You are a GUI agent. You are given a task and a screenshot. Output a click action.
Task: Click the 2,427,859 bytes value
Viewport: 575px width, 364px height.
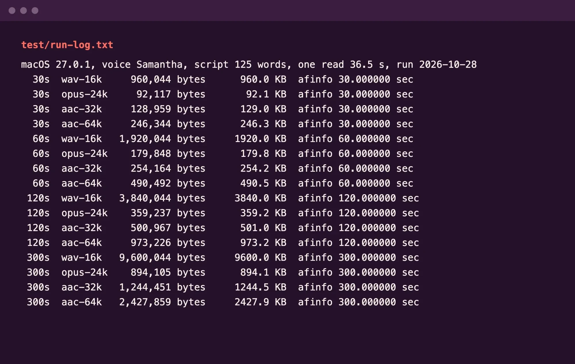coord(162,302)
